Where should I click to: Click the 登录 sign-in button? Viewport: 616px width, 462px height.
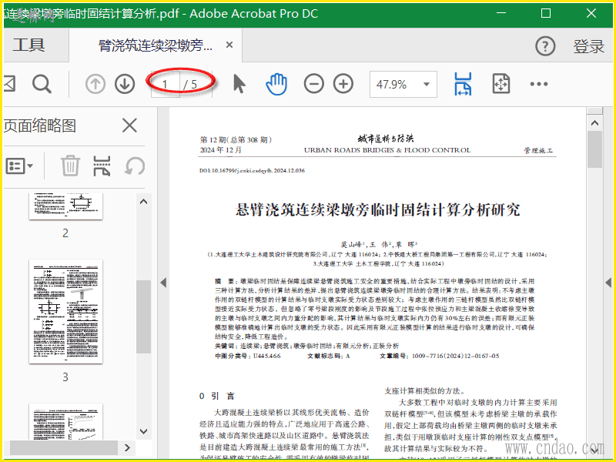588,46
